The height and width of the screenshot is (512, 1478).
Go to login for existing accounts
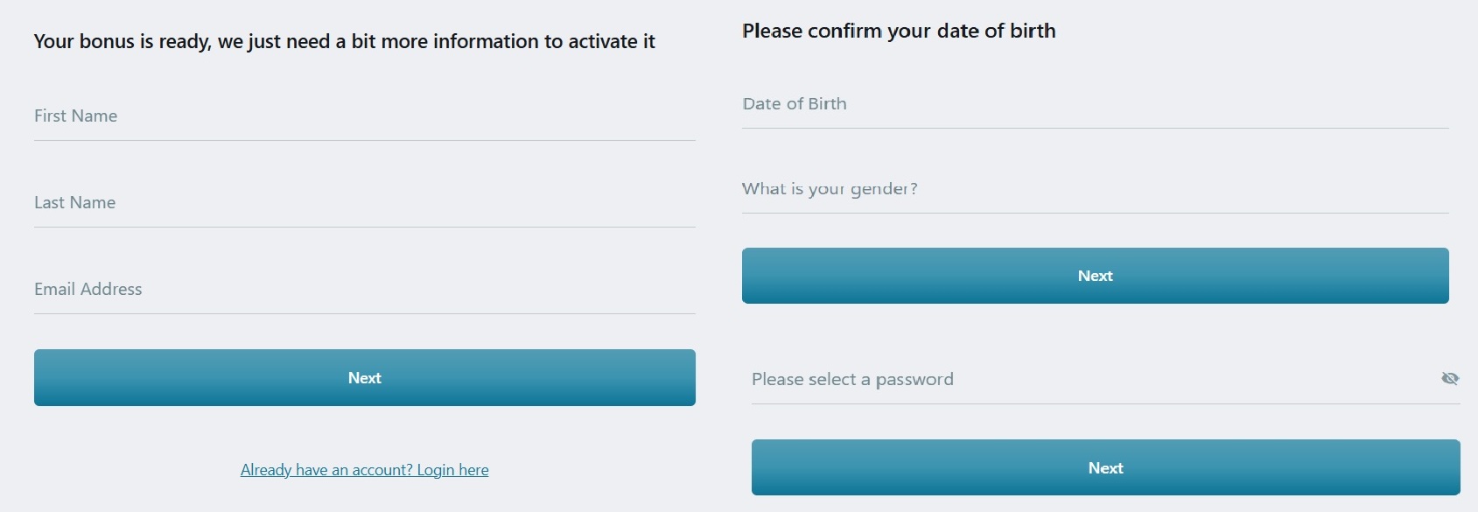tap(364, 470)
